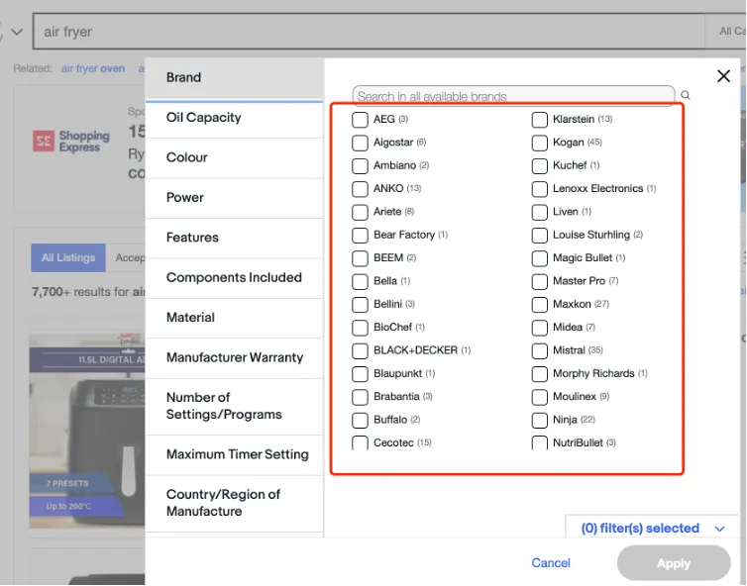This screenshot has width=747, height=586.
Task: Close the filter dialog with X
Action: coord(723,75)
